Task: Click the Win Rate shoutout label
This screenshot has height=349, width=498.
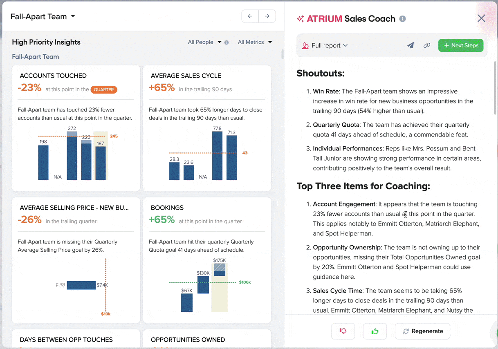Action: (326, 91)
